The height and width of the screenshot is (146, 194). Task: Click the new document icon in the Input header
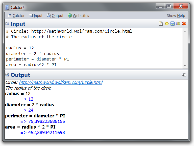[161, 24]
